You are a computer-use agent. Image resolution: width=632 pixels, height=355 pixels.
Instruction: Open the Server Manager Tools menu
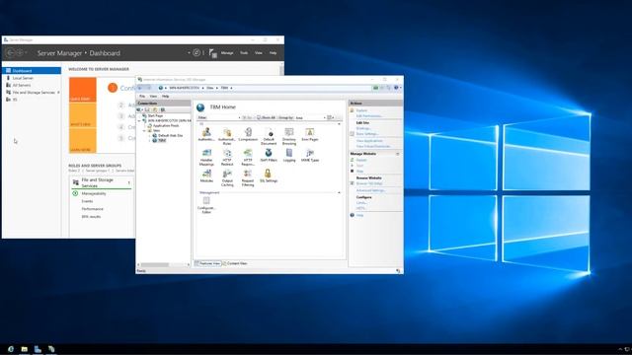coord(244,52)
